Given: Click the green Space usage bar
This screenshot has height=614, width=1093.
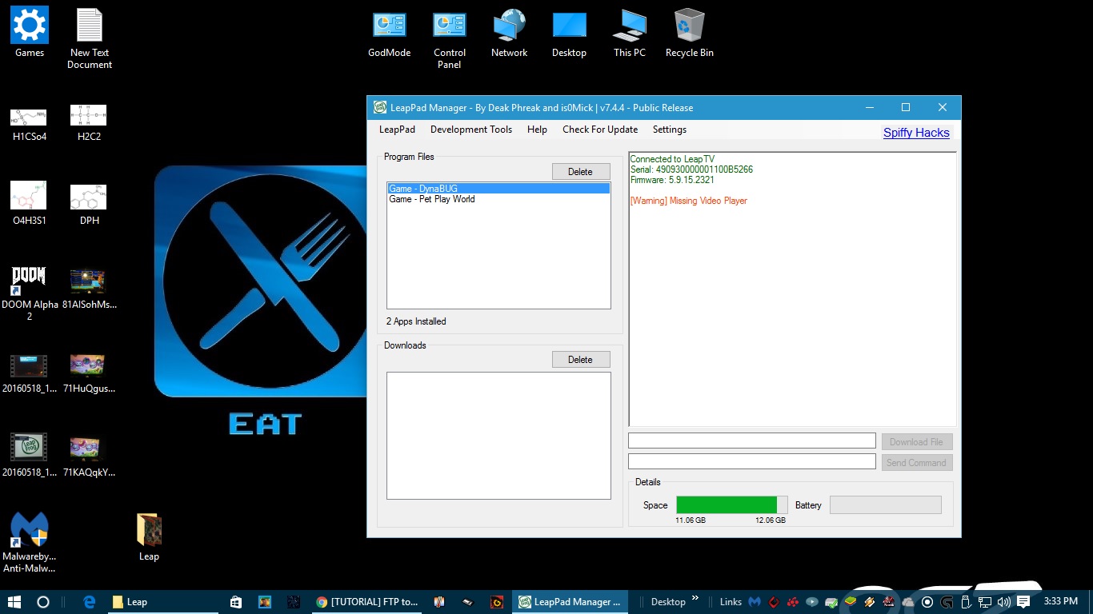Looking at the screenshot, I should pyautogui.click(x=726, y=504).
